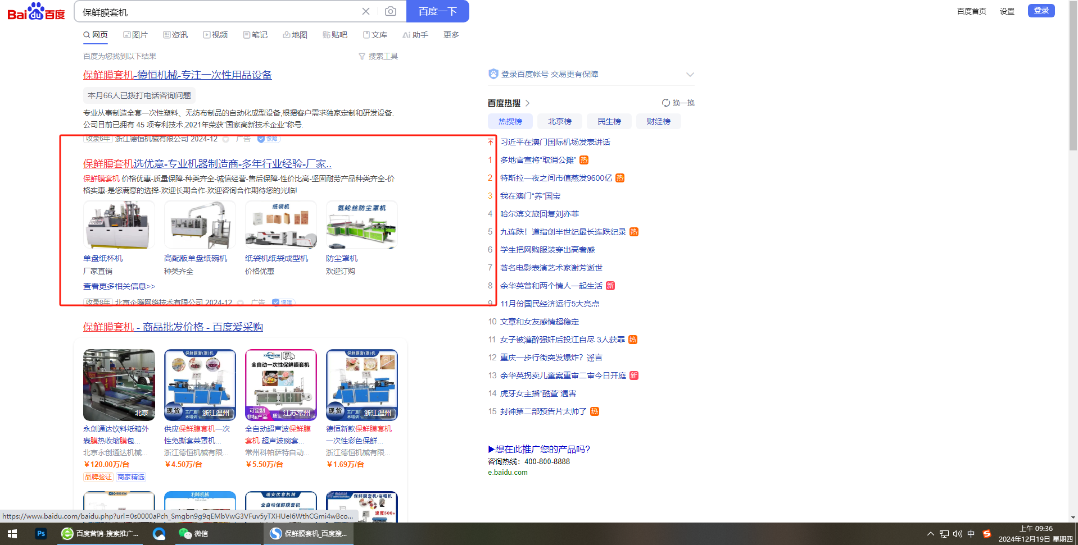Select the 民生榜 tab
The width and height of the screenshot is (1078, 545).
(609, 121)
